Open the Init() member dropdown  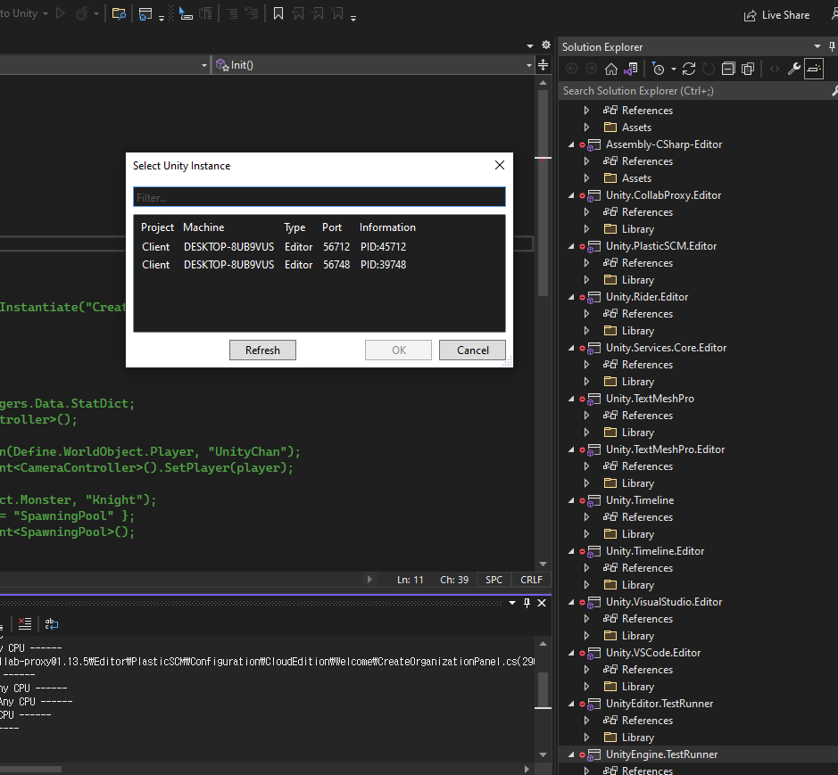pos(528,65)
